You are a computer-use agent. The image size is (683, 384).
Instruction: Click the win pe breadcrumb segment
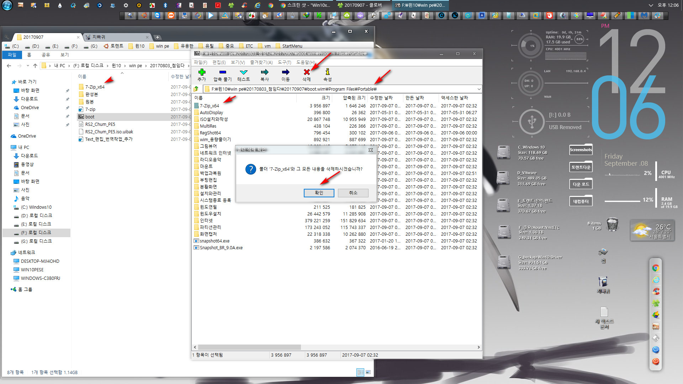[135, 65]
